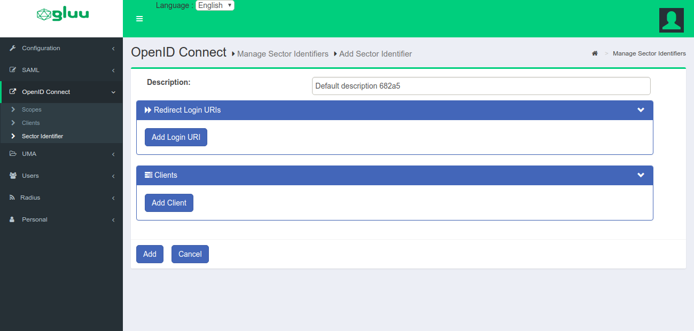Toggle the hamburger sidebar menu icon
The image size is (694, 331).
(139, 19)
